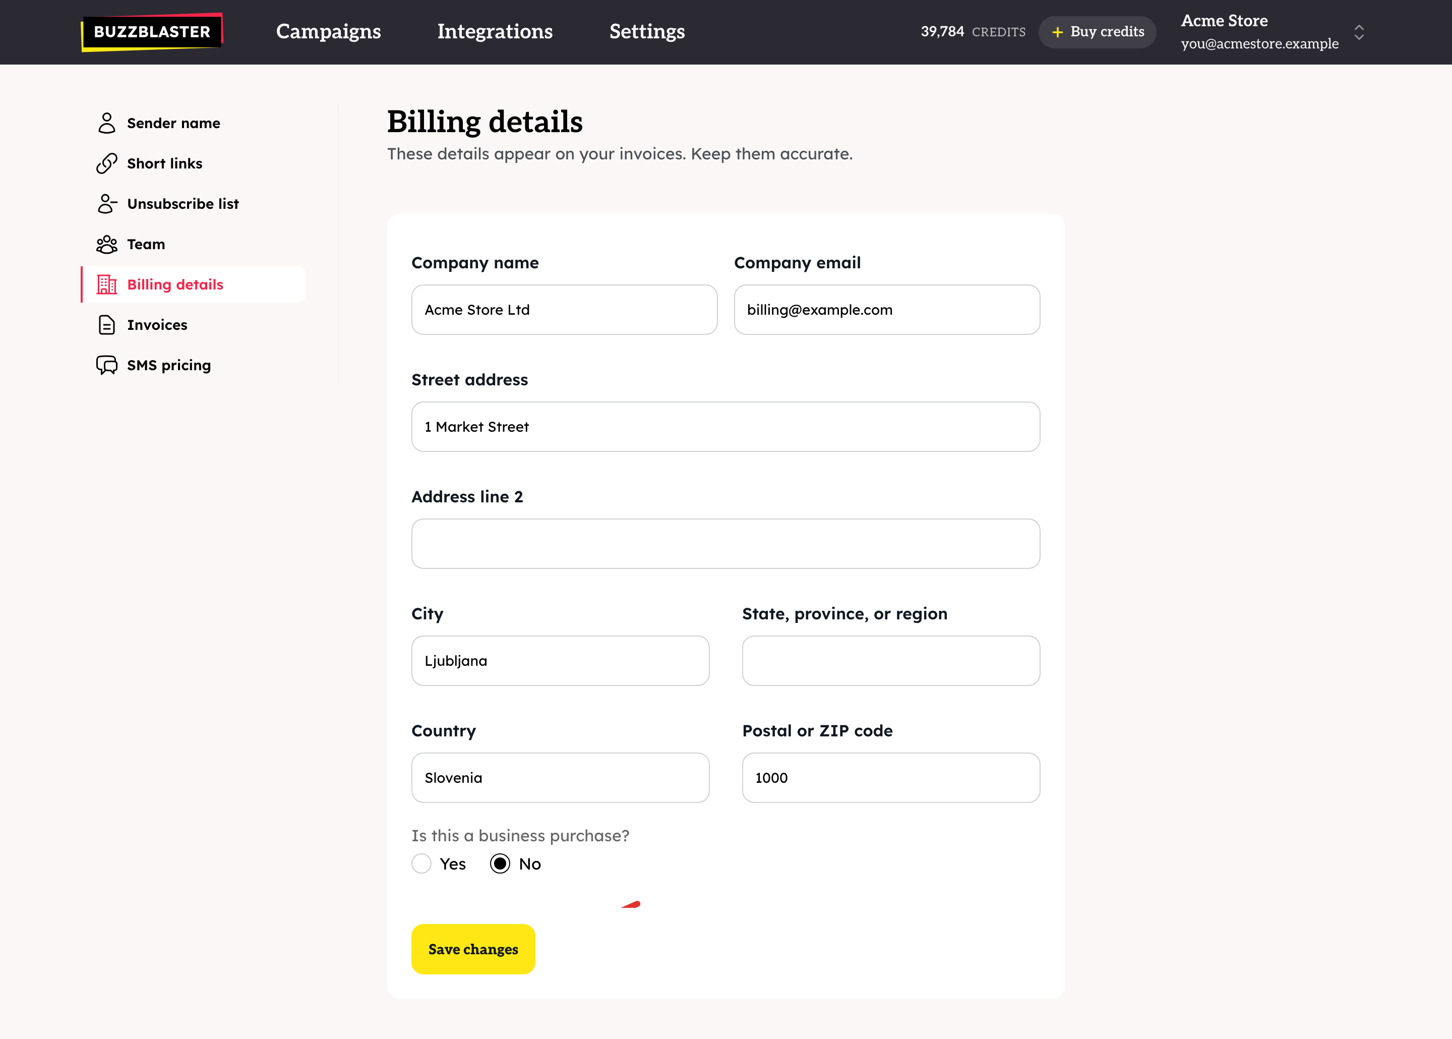Expand the Acme Store account switcher
This screenshot has height=1039, width=1452.
1359,32
